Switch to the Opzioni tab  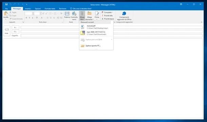[38, 8]
